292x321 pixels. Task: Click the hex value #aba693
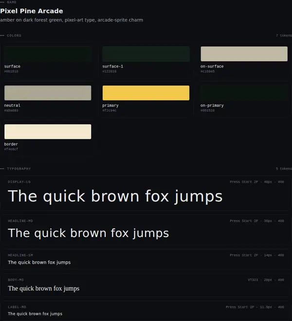pos(11,111)
